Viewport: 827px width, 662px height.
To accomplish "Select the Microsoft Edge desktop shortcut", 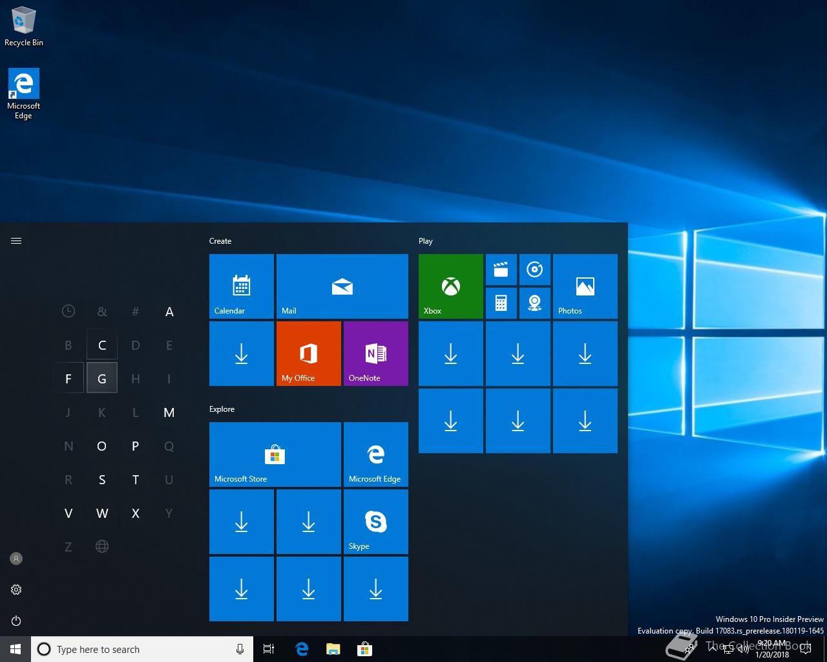I will [x=24, y=94].
